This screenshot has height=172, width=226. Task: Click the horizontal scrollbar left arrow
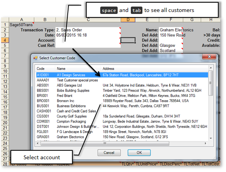(38, 143)
